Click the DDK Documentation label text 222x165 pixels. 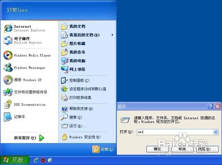(x=30, y=105)
